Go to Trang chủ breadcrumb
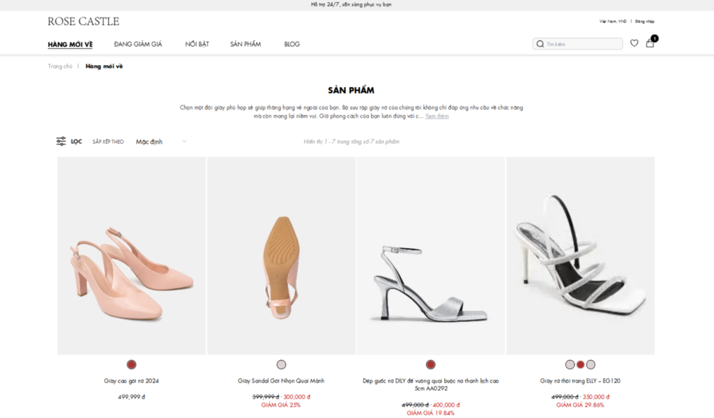The height and width of the screenshot is (418, 714). pyautogui.click(x=60, y=66)
